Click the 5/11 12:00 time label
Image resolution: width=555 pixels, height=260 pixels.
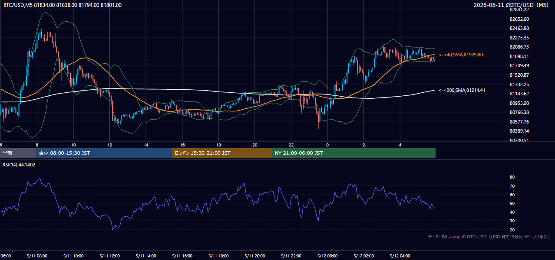pyautogui.click(x=109, y=256)
